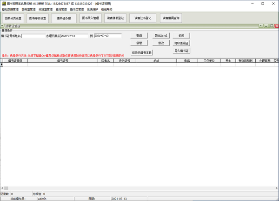
Task: Open the 操作员管理 menu
Action: click(77, 9)
